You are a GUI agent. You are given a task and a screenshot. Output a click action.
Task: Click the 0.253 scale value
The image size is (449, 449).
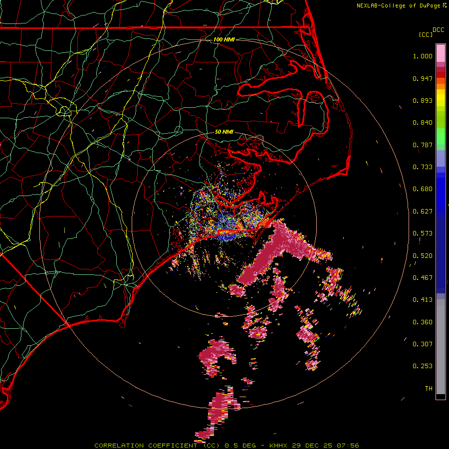pyautogui.click(x=423, y=366)
